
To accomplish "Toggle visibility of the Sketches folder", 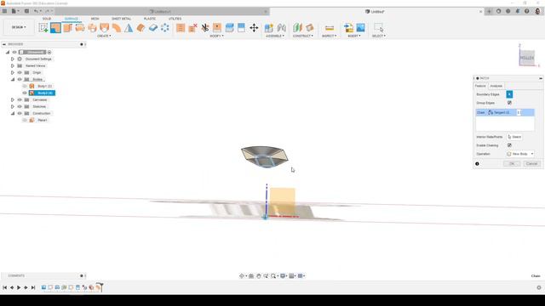I will [20, 106].
